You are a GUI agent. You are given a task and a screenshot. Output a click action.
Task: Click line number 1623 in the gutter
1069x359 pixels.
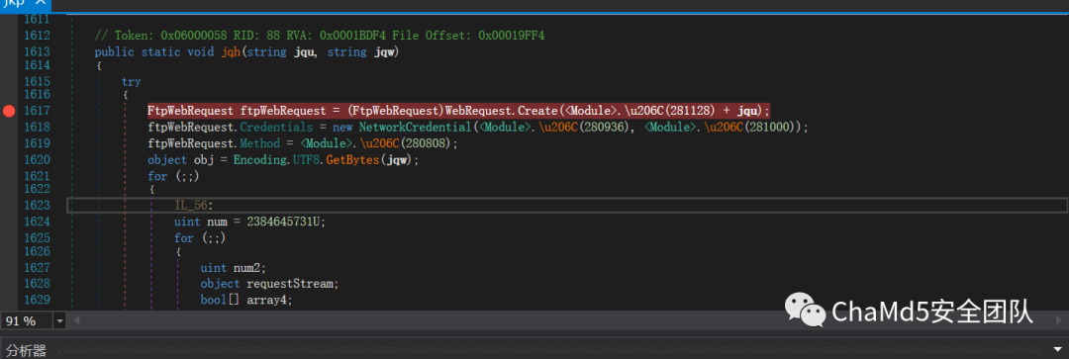(37, 205)
